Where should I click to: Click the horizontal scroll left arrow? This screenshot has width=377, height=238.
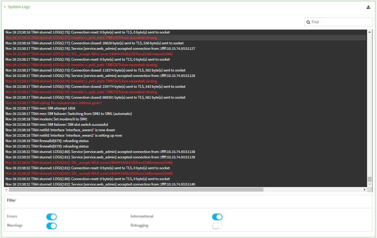pos(7,190)
